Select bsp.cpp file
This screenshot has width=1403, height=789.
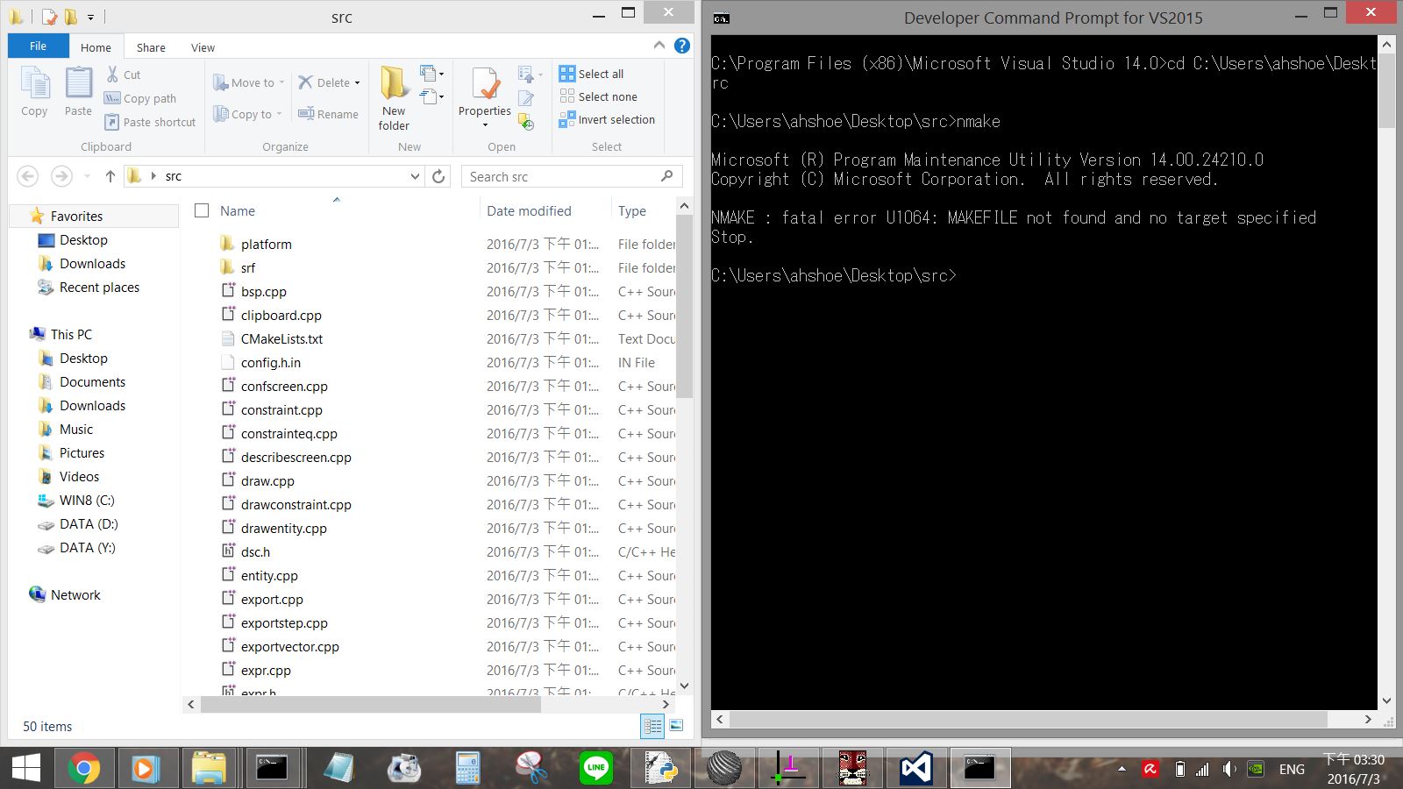[263, 291]
